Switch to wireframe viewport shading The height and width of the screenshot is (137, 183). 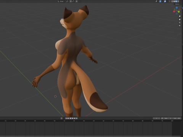pyautogui.click(x=172, y=1)
